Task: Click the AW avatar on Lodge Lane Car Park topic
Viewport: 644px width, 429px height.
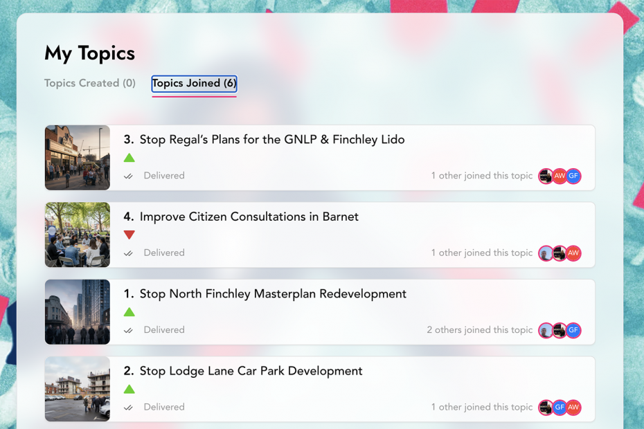Action: point(573,408)
